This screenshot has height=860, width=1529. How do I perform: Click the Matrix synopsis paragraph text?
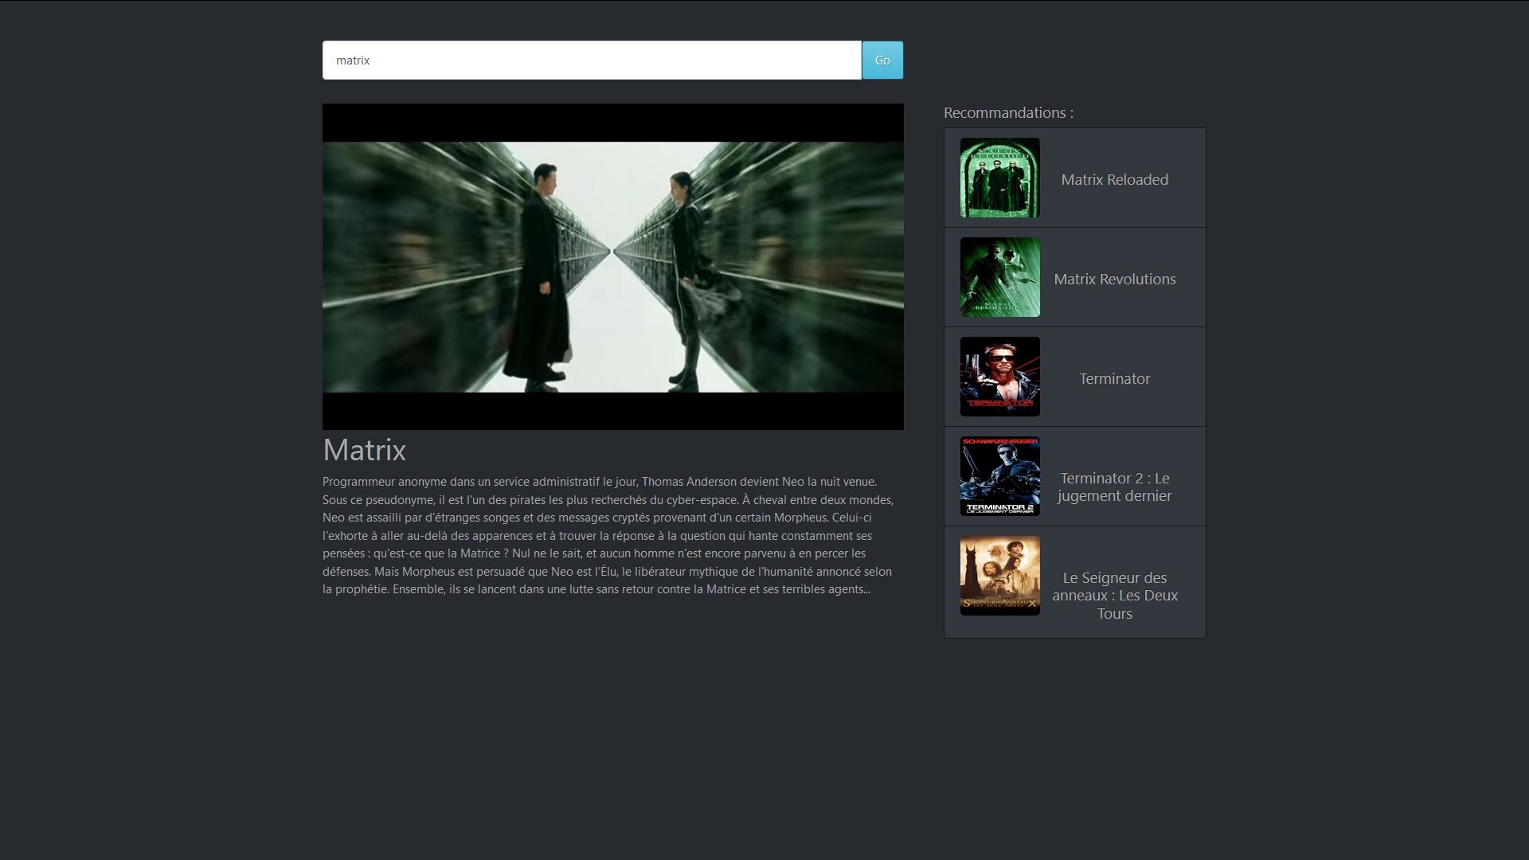[x=607, y=535]
